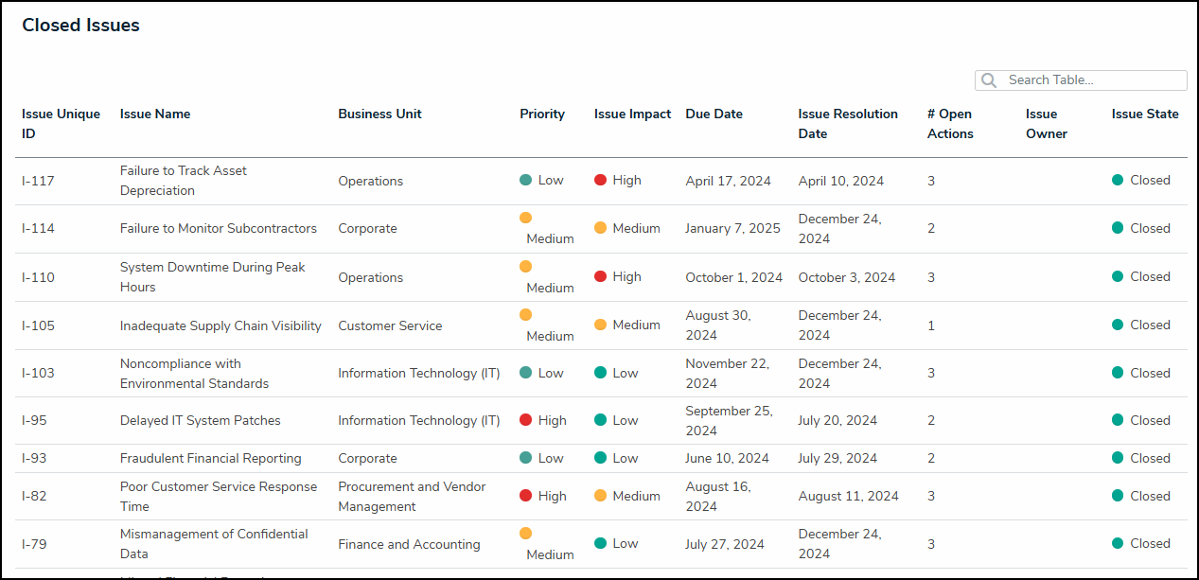The image size is (1199, 580).
Task: Open Failure to Monitor Subcontractors issue
Action: (218, 228)
